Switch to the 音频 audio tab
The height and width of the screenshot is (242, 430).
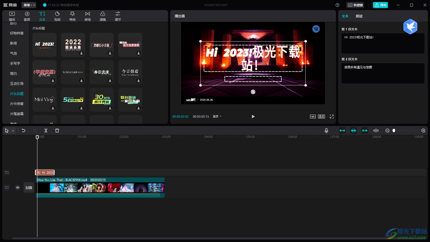[x=27, y=16]
